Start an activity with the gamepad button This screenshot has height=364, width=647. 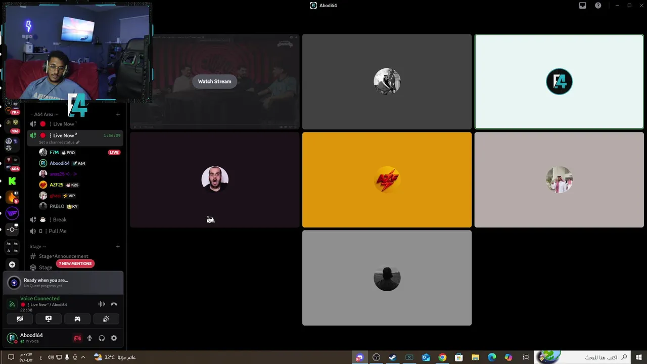tap(77, 319)
